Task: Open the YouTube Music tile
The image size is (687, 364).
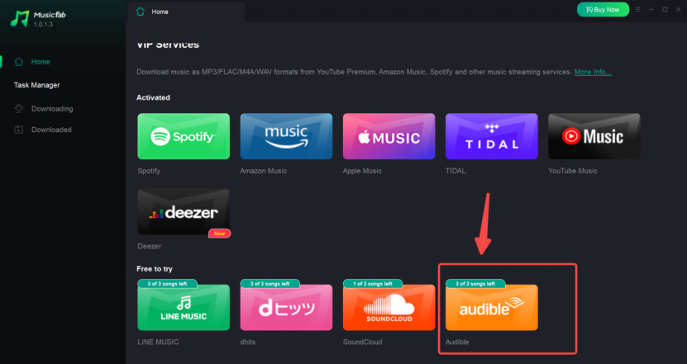Action: pos(594,136)
